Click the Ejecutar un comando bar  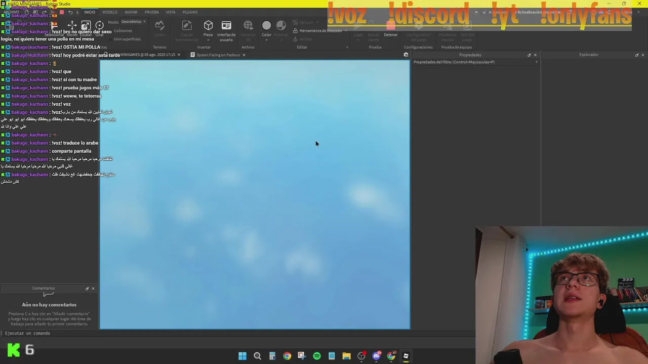(x=238, y=333)
